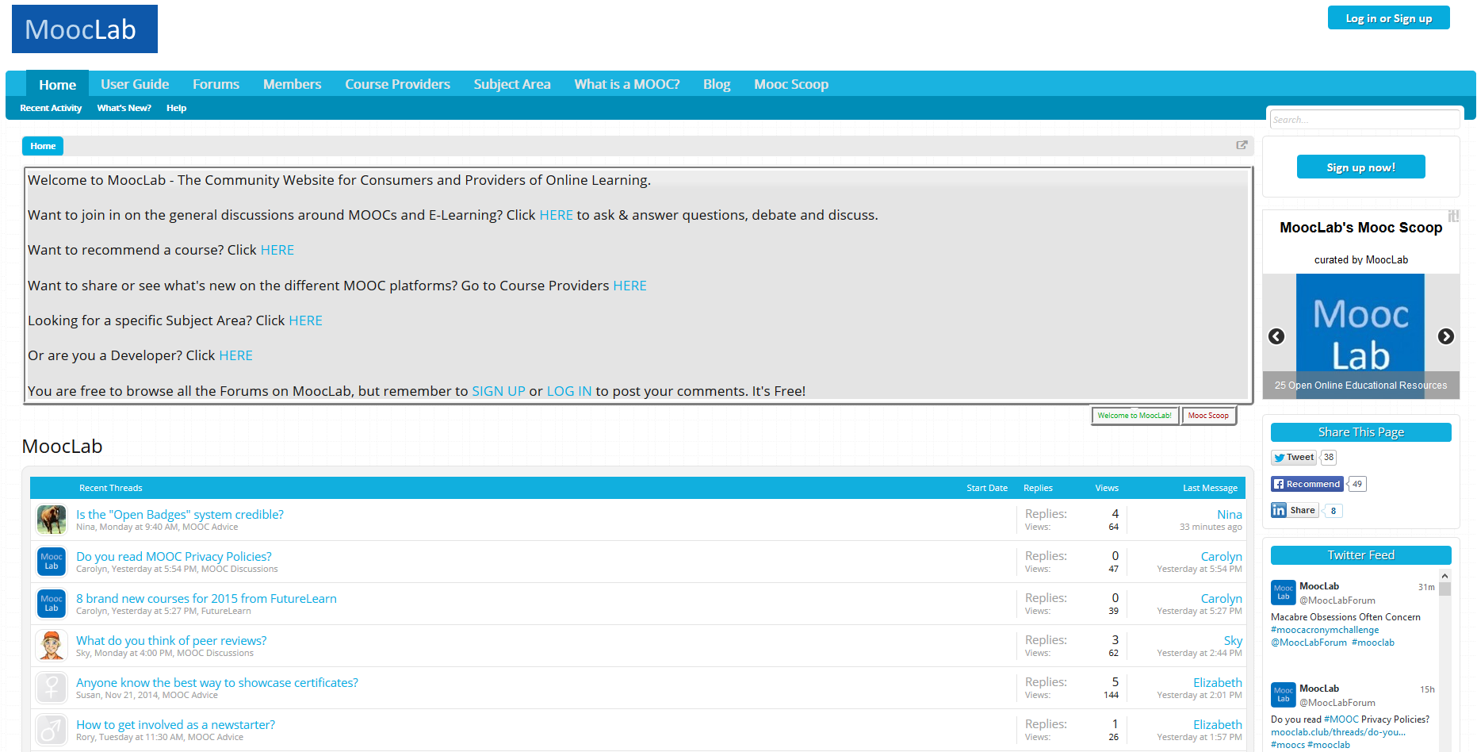1477x752 pixels.
Task: Click HERE link for Developers
Action: click(x=235, y=355)
